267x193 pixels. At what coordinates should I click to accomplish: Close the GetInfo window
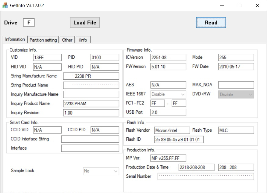(258, 5)
